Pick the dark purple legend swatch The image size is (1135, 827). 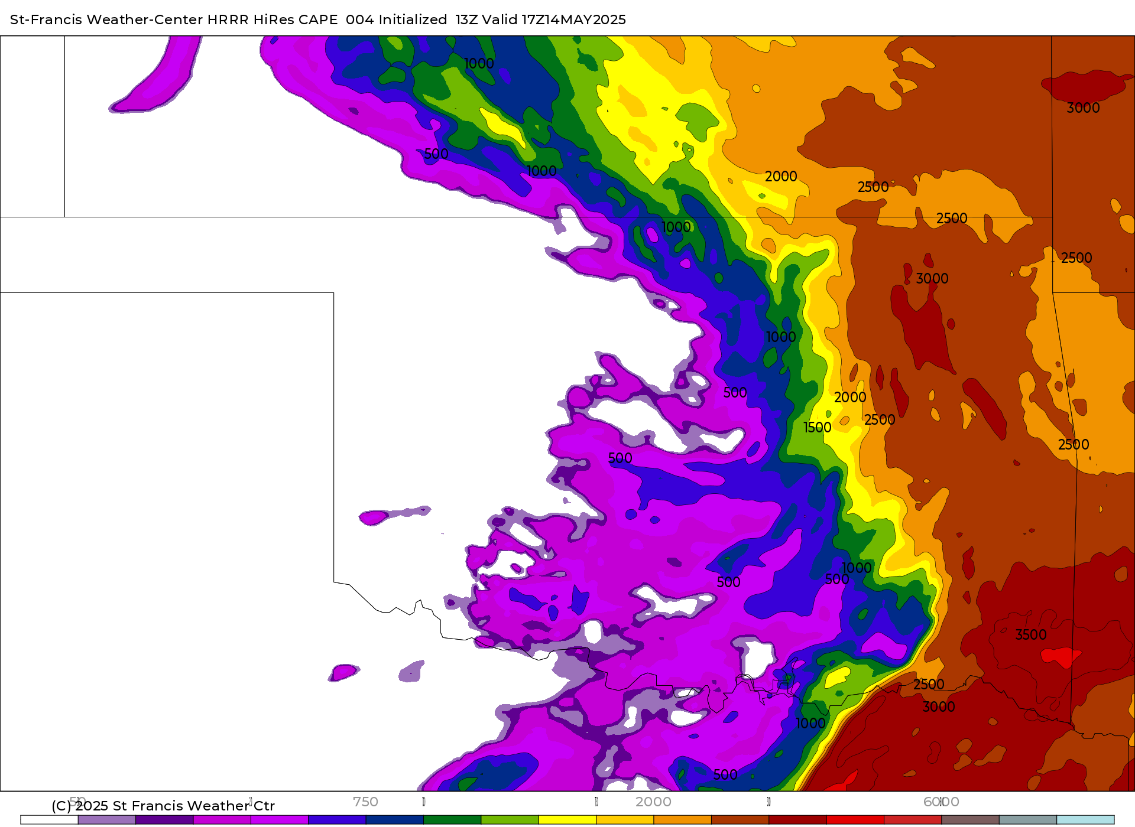pos(164,820)
